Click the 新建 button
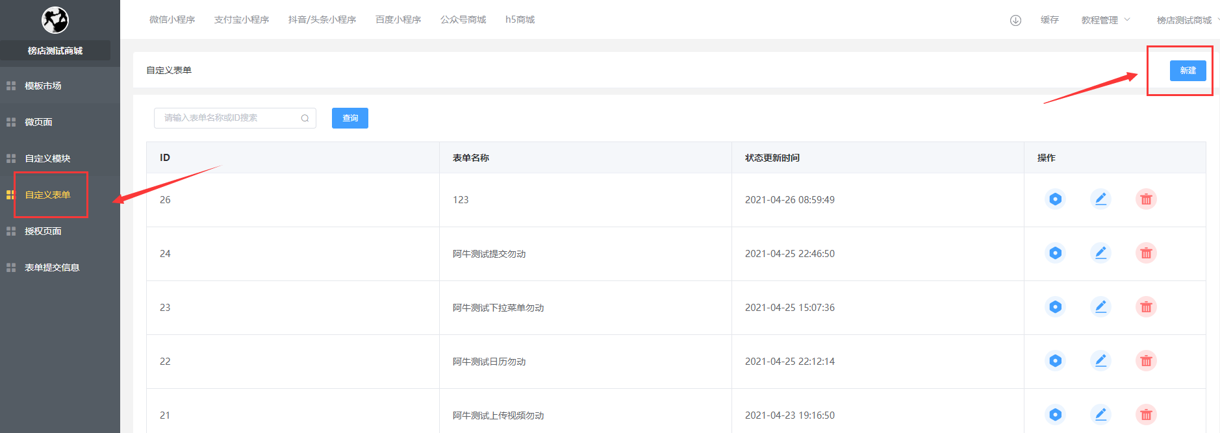This screenshot has height=433, width=1220. [x=1188, y=71]
